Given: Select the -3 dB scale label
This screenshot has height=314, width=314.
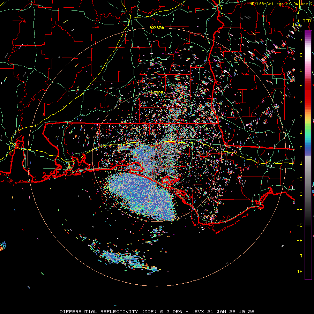Looking at the screenshot, I should (x=300, y=194).
